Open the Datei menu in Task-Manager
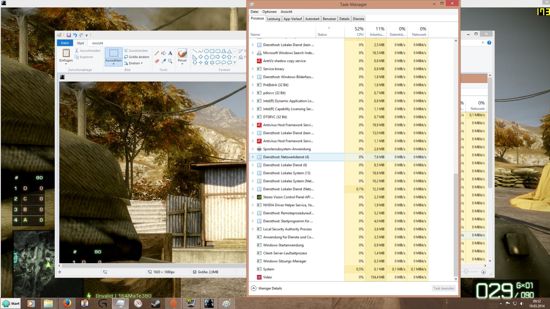Viewport: 550px width, 309px height. tap(254, 12)
